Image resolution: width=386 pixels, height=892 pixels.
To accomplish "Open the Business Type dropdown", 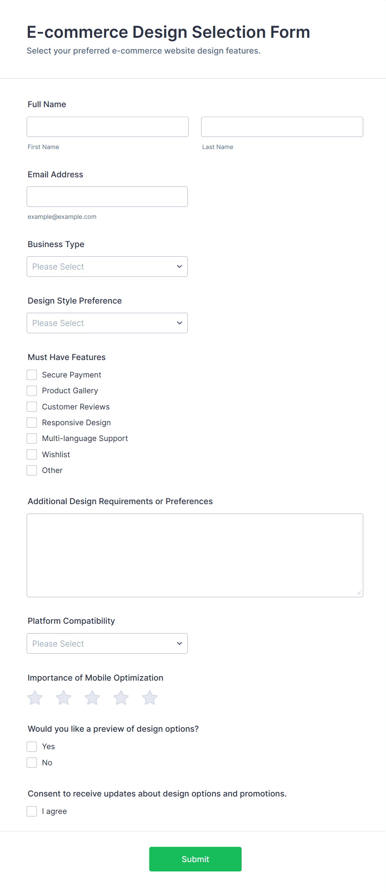I will (x=107, y=267).
